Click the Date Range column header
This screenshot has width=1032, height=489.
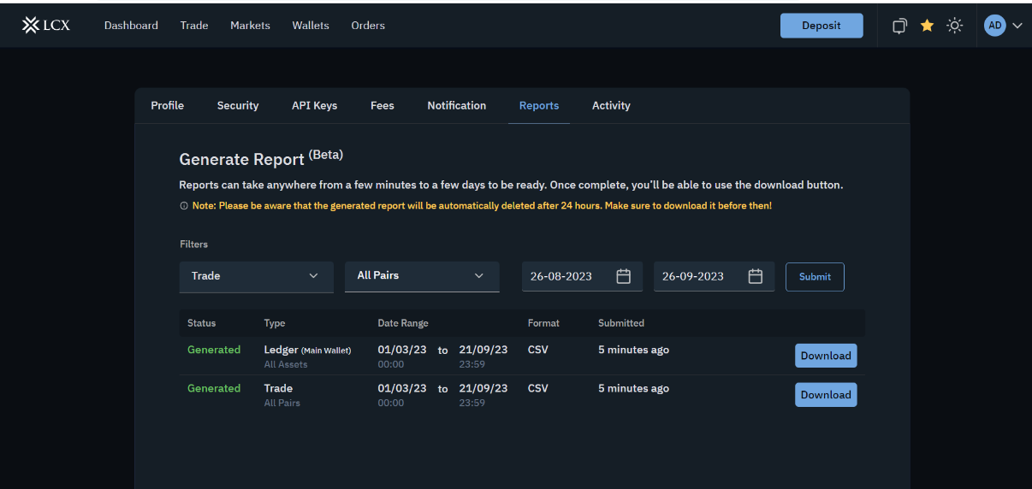(403, 323)
